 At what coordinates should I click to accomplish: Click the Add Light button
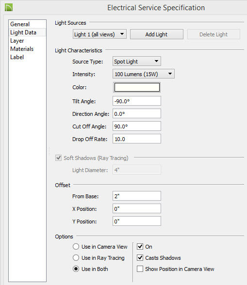tap(157, 34)
